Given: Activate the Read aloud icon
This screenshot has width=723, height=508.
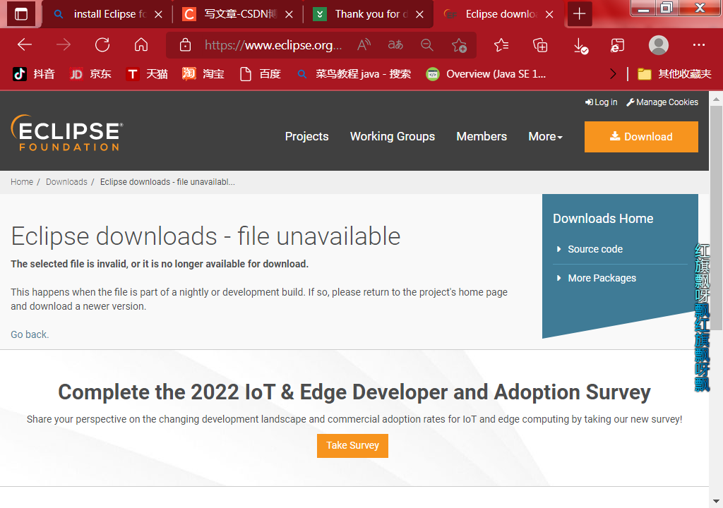Looking at the screenshot, I should coord(364,44).
